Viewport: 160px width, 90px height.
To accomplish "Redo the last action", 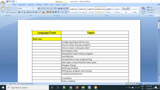I will pyautogui.click(x=13, y=1).
